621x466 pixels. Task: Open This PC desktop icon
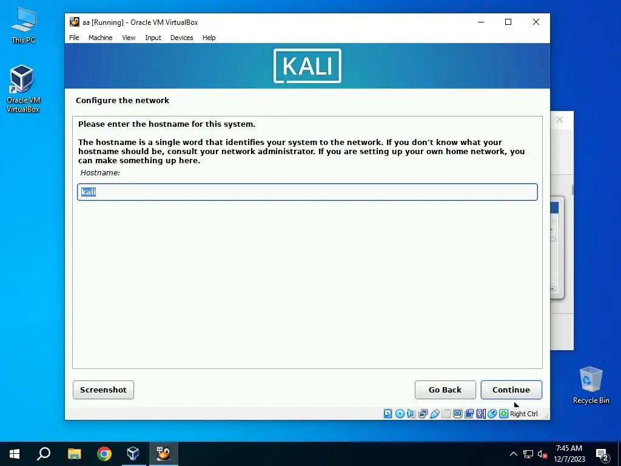24,25
